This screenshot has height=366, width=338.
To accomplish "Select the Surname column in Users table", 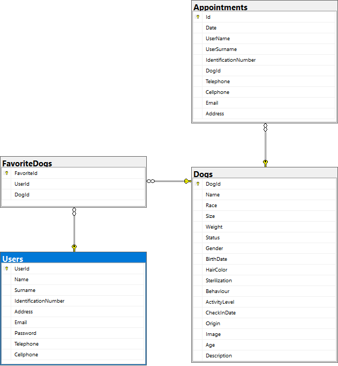I will click(x=73, y=290).
